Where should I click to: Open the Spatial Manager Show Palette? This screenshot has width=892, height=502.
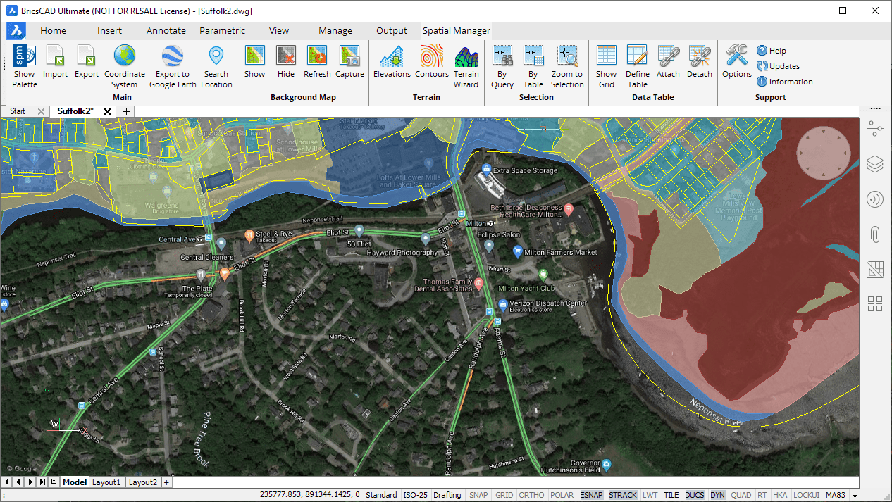(x=24, y=66)
